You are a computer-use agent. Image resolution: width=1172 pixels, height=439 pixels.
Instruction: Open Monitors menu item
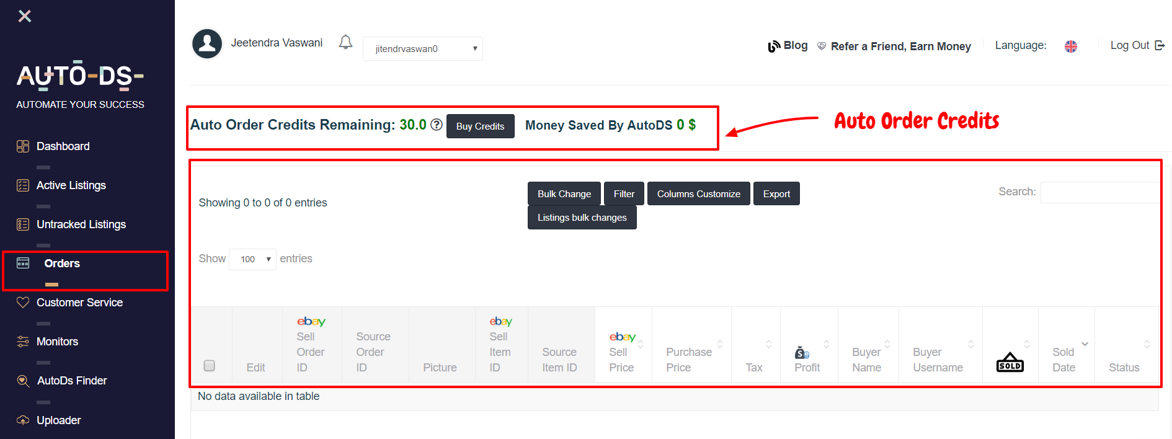tap(57, 342)
